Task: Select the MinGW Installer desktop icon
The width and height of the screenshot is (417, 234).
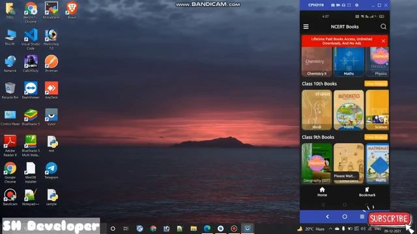Action: [x=31, y=172]
